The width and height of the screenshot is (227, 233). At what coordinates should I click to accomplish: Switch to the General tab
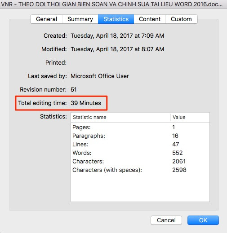click(46, 19)
